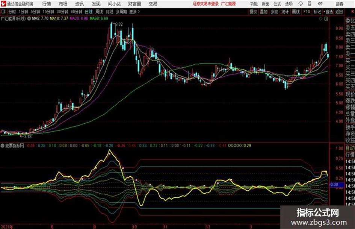Switch to the 分时 period tab
355x229 pixels.
click(12, 12)
